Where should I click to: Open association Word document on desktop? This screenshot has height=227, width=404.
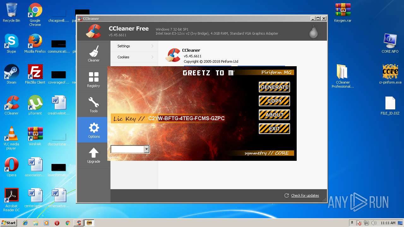tap(35, 167)
